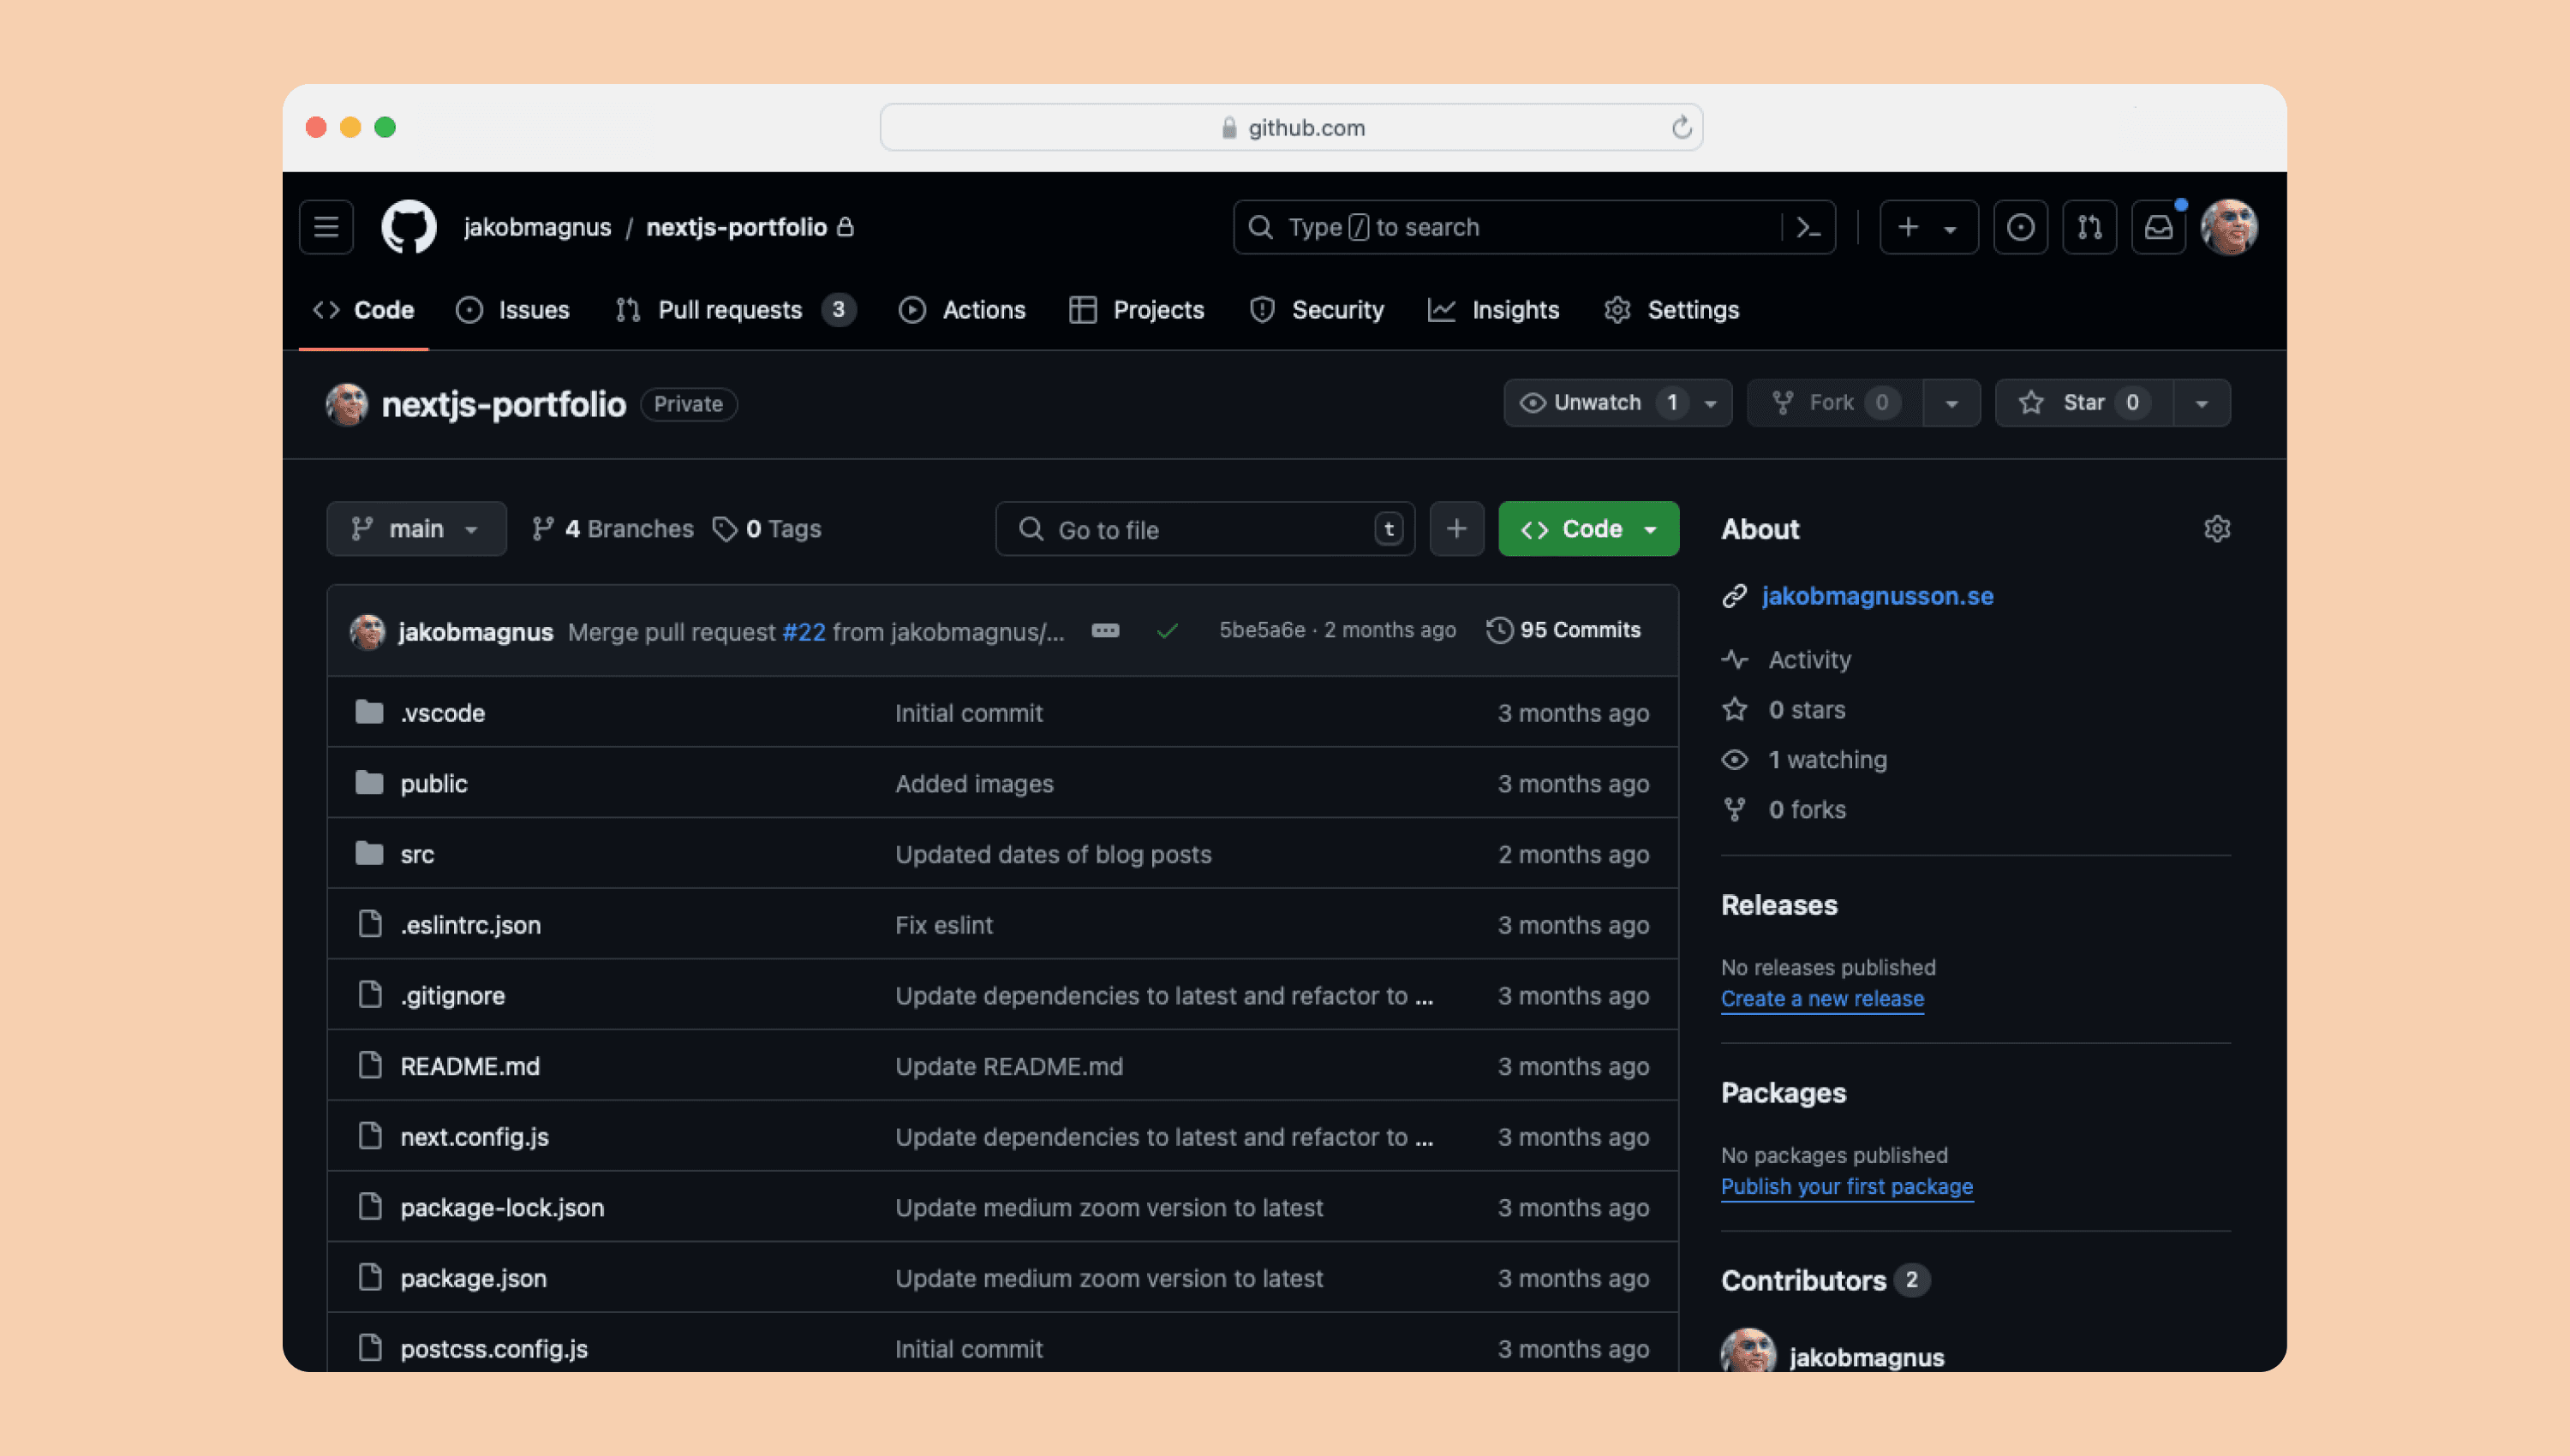Open the hamburger navigation menu
This screenshot has width=2570, height=1456.
click(x=326, y=227)
